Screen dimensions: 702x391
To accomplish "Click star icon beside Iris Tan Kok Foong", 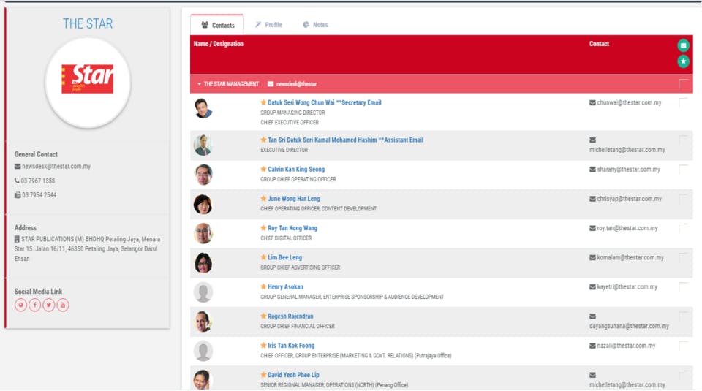I will coord(263,346).
